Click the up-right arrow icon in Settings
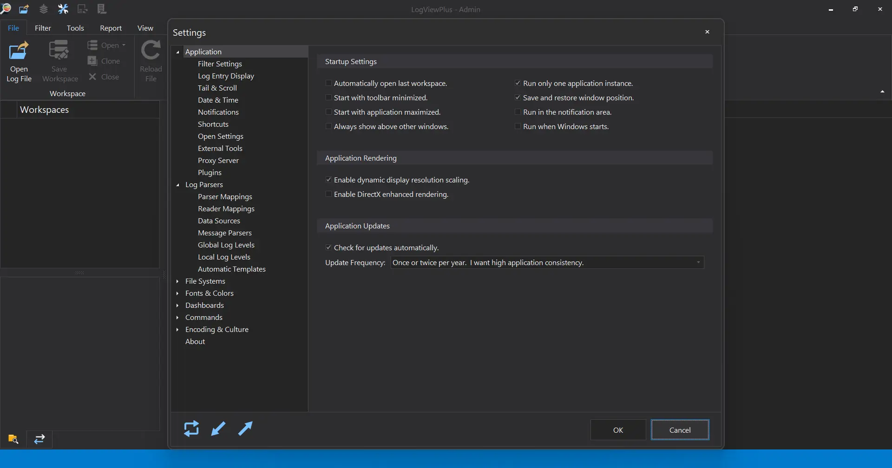 (x=245, y=429)
